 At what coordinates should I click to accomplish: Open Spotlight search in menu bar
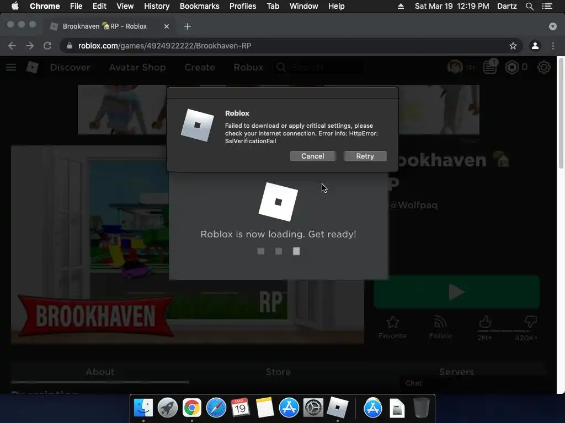529,6
